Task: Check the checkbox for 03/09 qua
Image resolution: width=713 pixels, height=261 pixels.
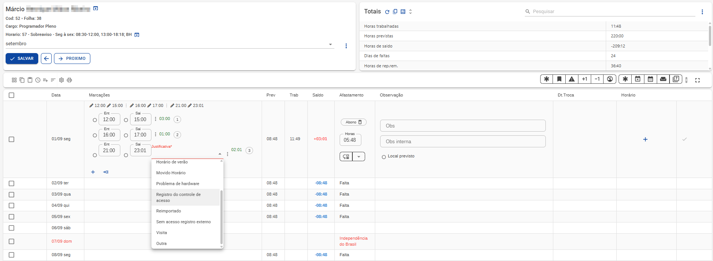Action: tap(12, 195)
